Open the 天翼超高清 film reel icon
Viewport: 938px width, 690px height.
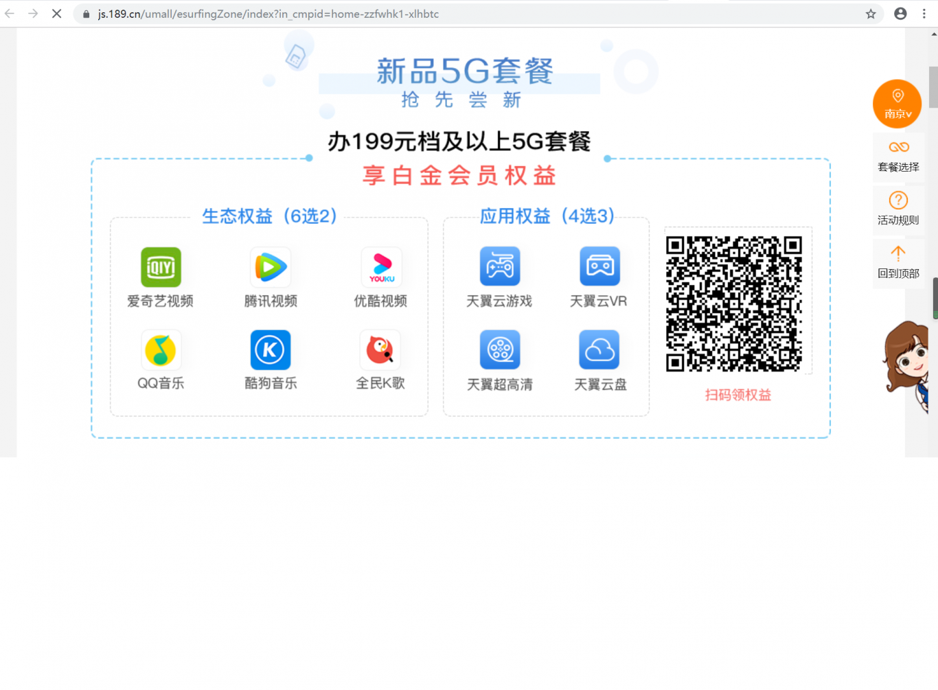pos(500,349)
